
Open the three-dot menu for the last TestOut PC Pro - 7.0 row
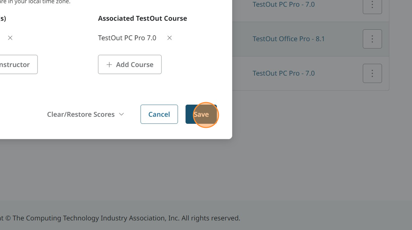372,73
